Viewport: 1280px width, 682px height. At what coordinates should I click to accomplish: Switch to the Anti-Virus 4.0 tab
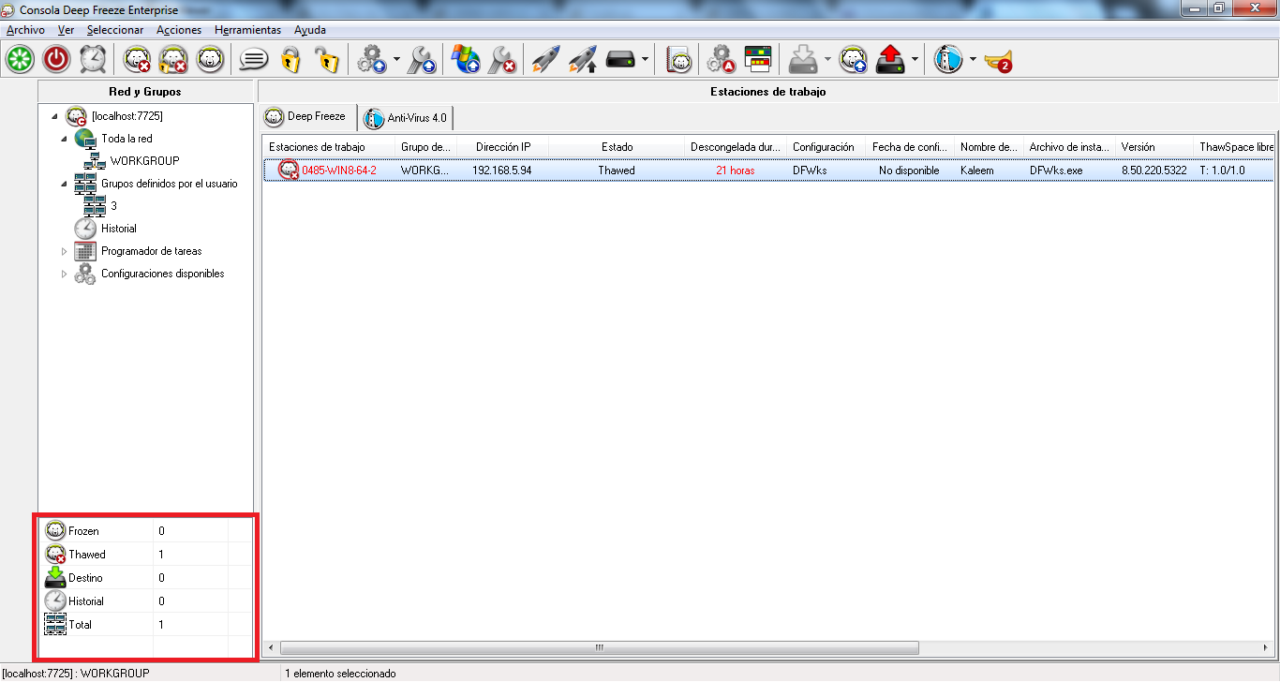point(407,118)
